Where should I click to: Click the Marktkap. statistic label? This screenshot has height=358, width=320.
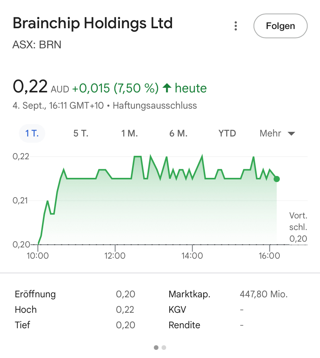(189, 294)
